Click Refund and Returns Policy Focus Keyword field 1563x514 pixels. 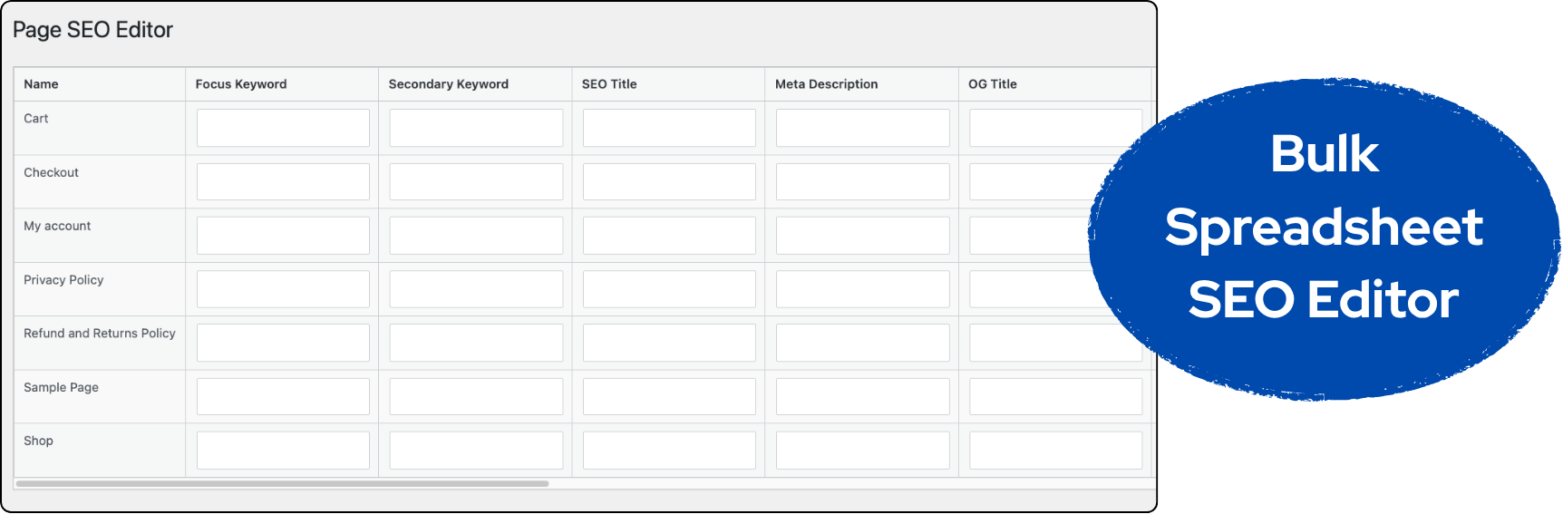283,343
